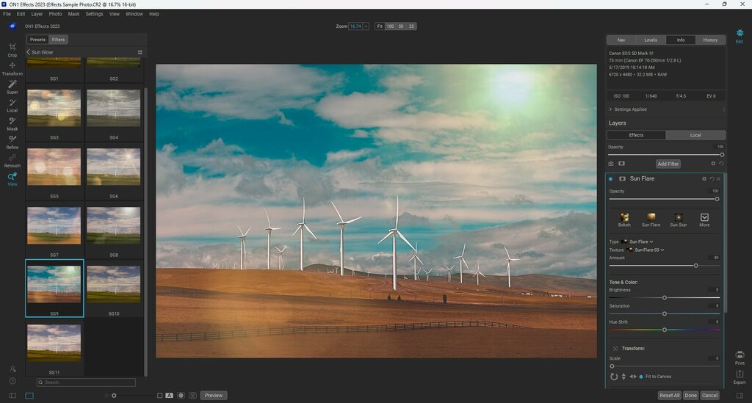
Task: Select the Local adjustment tool
Action: (x=12, y=105)
